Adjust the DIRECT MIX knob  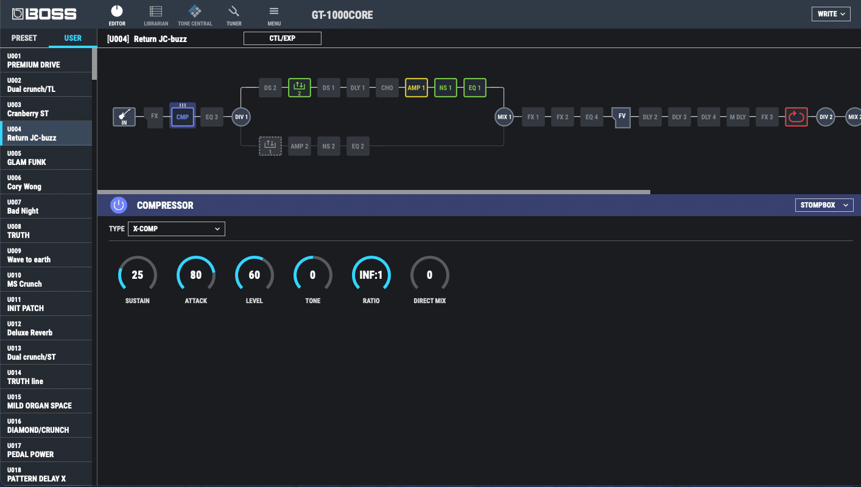coord(430,275)
